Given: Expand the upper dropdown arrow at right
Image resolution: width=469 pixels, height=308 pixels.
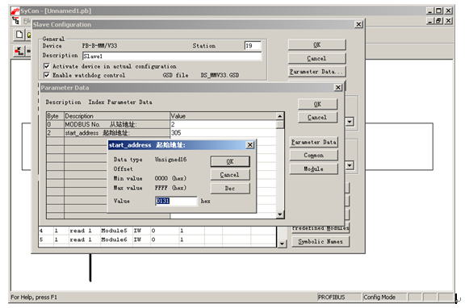Looking at the screenshot, I should (350, 122).
